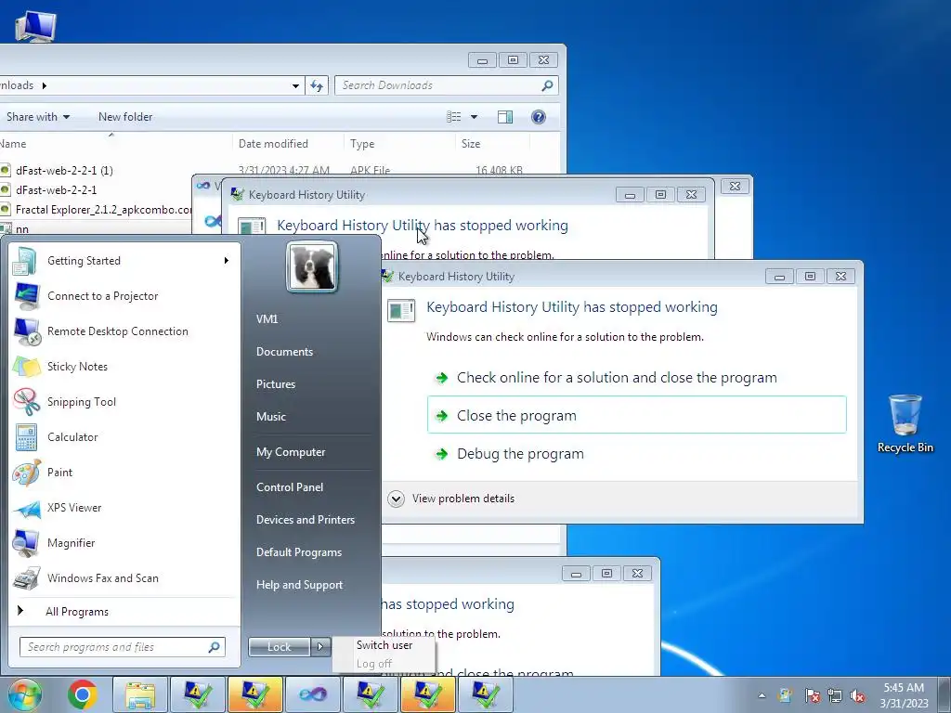Screen dimensions: 951x713
Task: Sort by Size column header
Action: 492,144
